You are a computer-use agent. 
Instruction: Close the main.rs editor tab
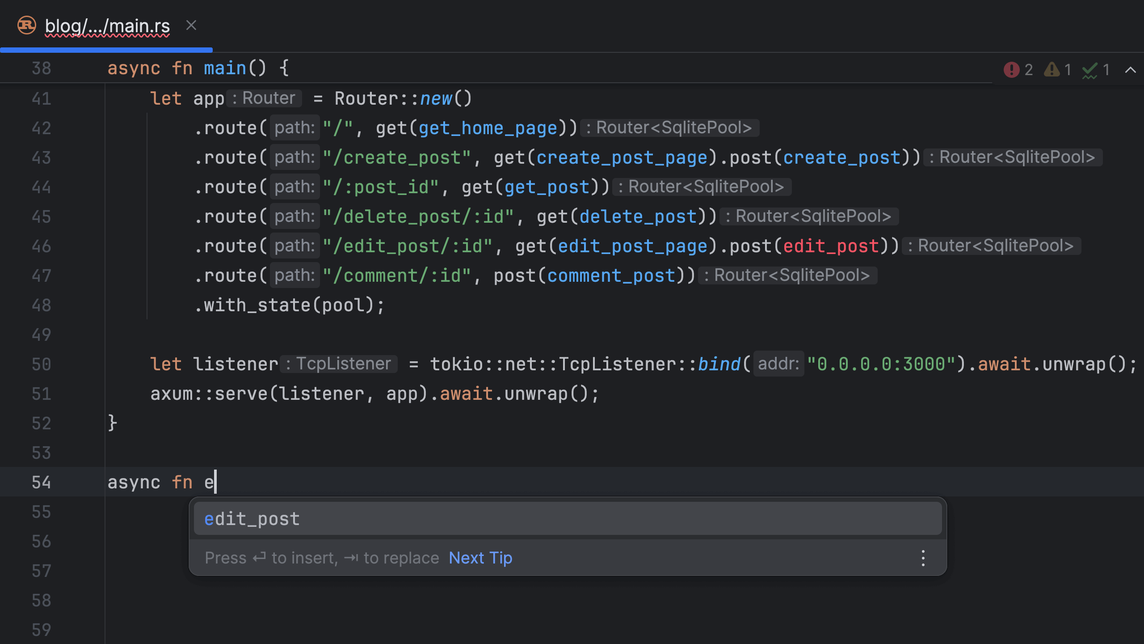pyautogui.click(x=191, y=25)
